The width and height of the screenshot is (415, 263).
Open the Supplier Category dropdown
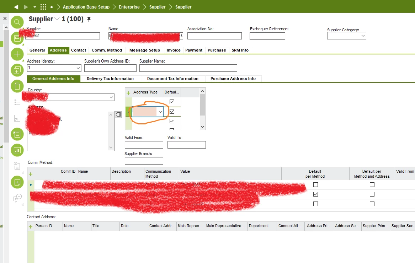coord(363,36)
